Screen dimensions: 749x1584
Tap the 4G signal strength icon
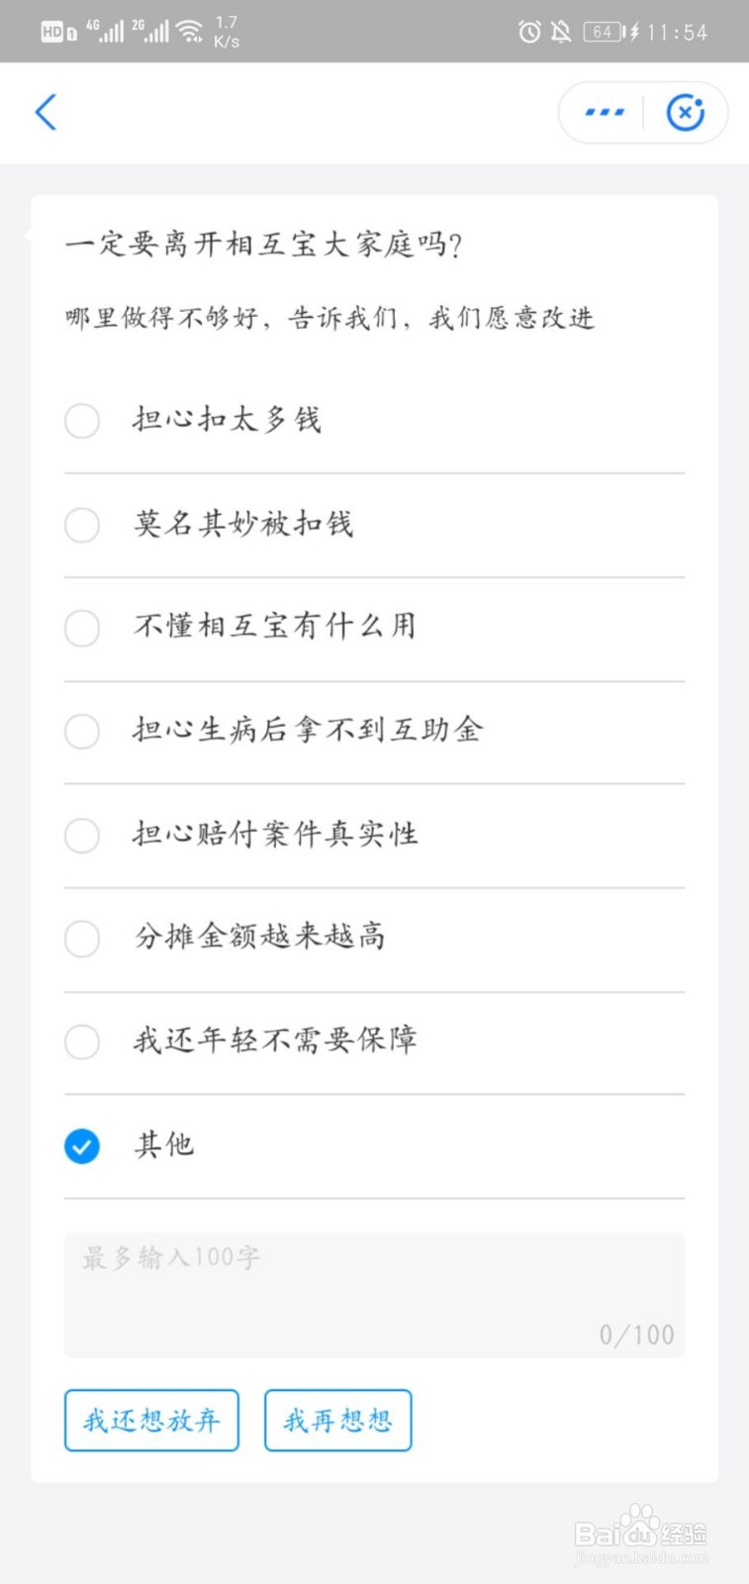105,32
